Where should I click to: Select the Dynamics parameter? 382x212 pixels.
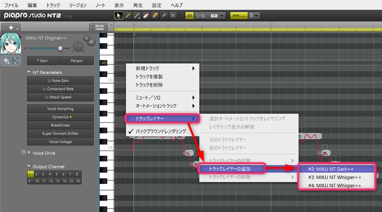(60, 117)
